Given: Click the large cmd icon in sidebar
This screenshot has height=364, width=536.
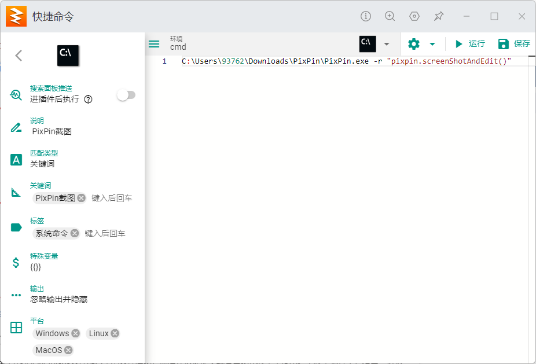Looking at the screenshot, I should pyautogui.click(x=68, y=56).
